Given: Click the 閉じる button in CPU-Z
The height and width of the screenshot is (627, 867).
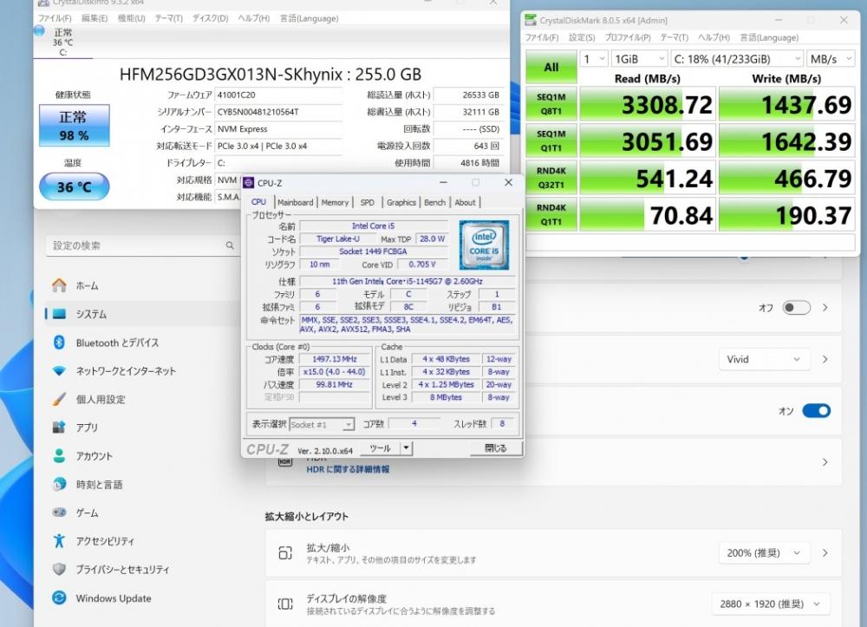Looking at the screenshot, I should (x=495, y=447).
